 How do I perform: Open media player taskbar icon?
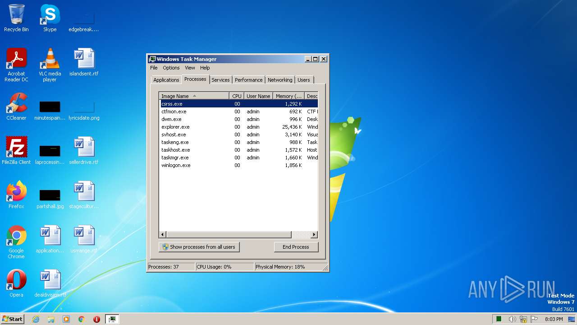click(x=66, y=319)
